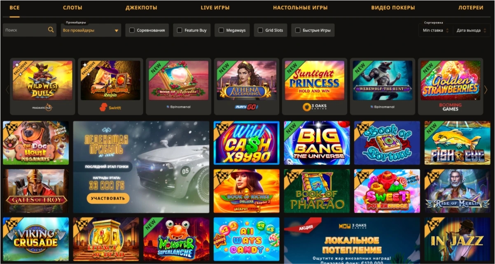Open the Дата выхода sort option
495x264 pixels.
point(472,30)
